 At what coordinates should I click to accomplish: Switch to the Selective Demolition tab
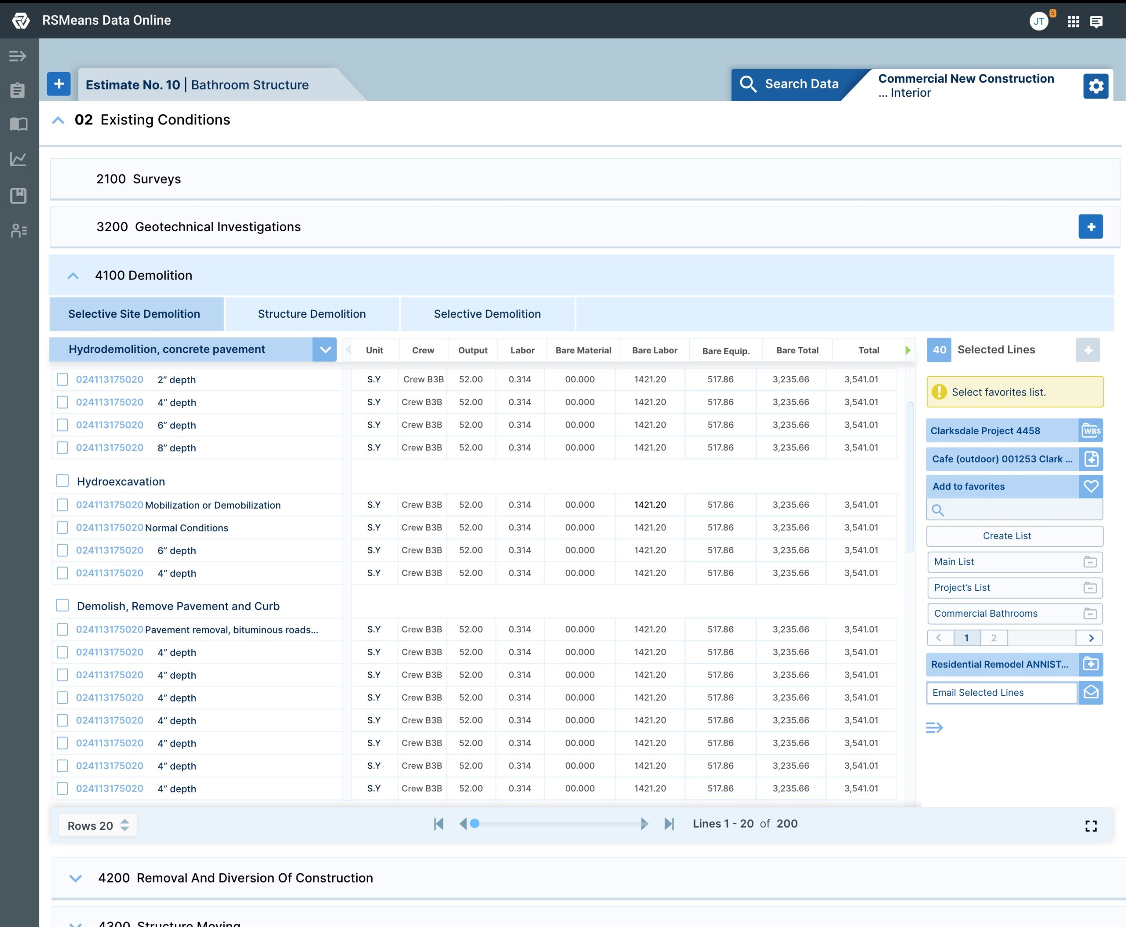(487, 314)
